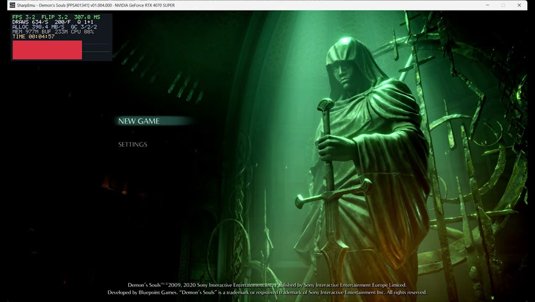Select NEW GAME in the main menu

click(139, 121)
